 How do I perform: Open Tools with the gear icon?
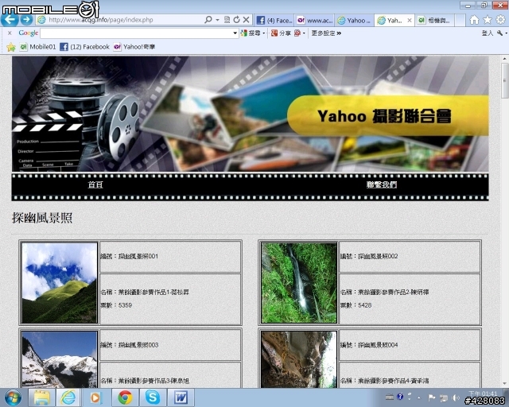(500, 20)
